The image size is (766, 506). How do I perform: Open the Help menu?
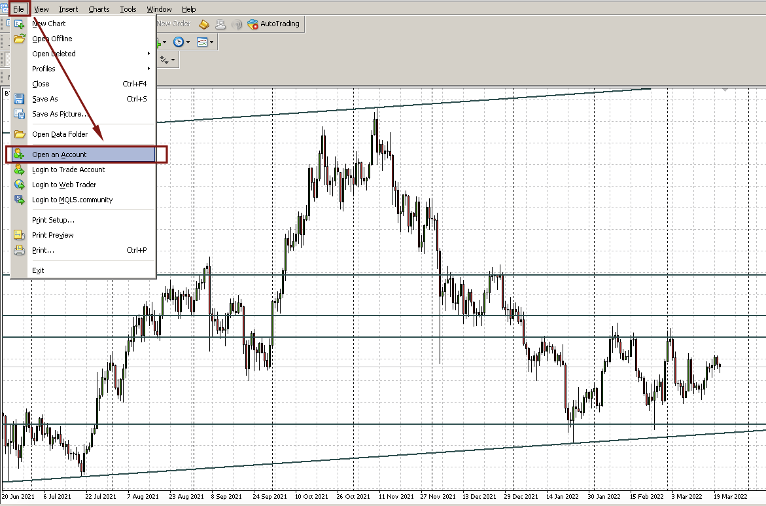[188, 9]
